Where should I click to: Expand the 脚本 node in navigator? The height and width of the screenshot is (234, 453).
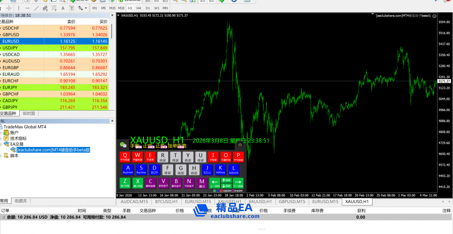tap(2, 156)
